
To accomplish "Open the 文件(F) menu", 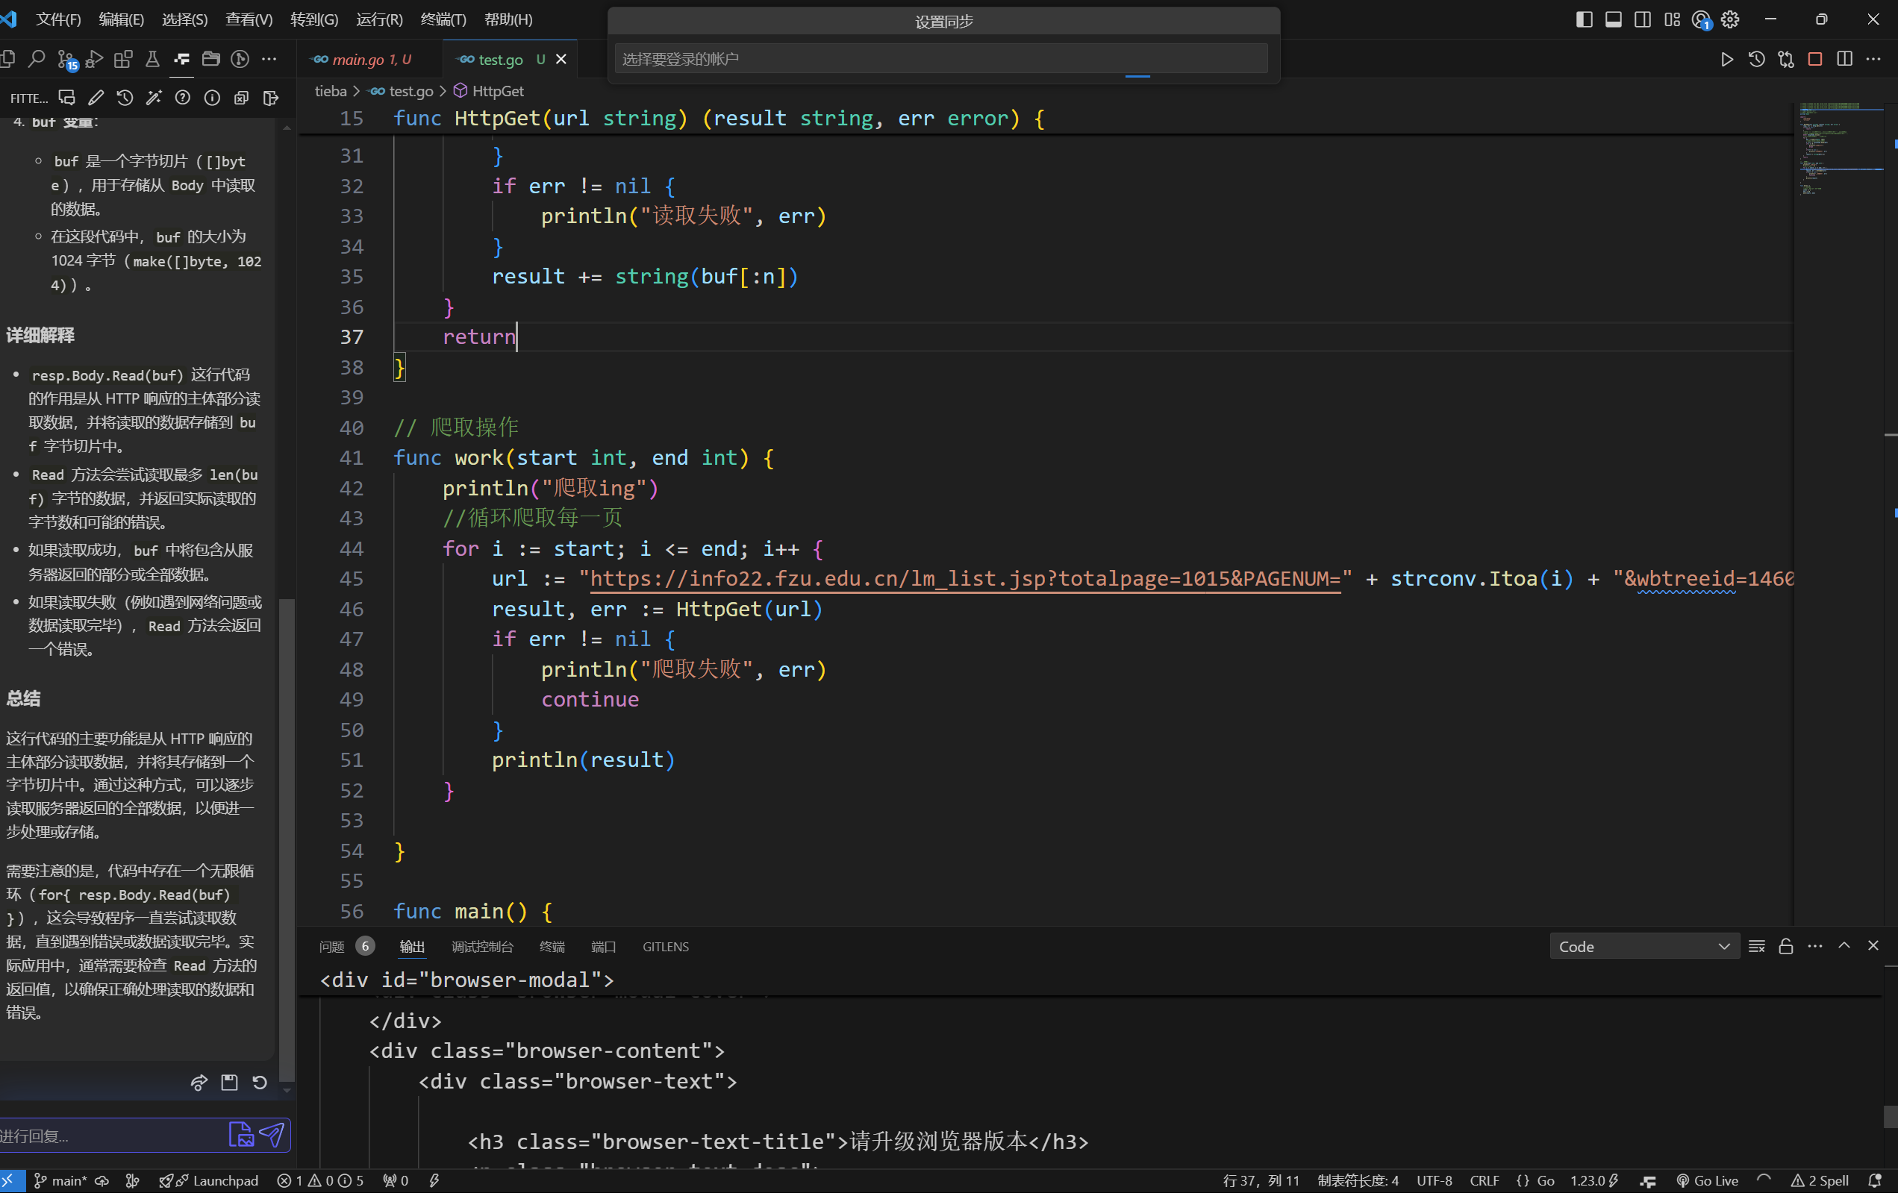I will (x=58, y=19).
